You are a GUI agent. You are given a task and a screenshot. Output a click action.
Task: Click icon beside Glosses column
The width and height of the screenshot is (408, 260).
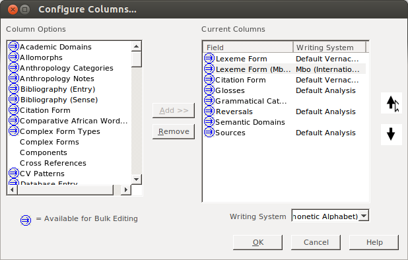point(209,90)
